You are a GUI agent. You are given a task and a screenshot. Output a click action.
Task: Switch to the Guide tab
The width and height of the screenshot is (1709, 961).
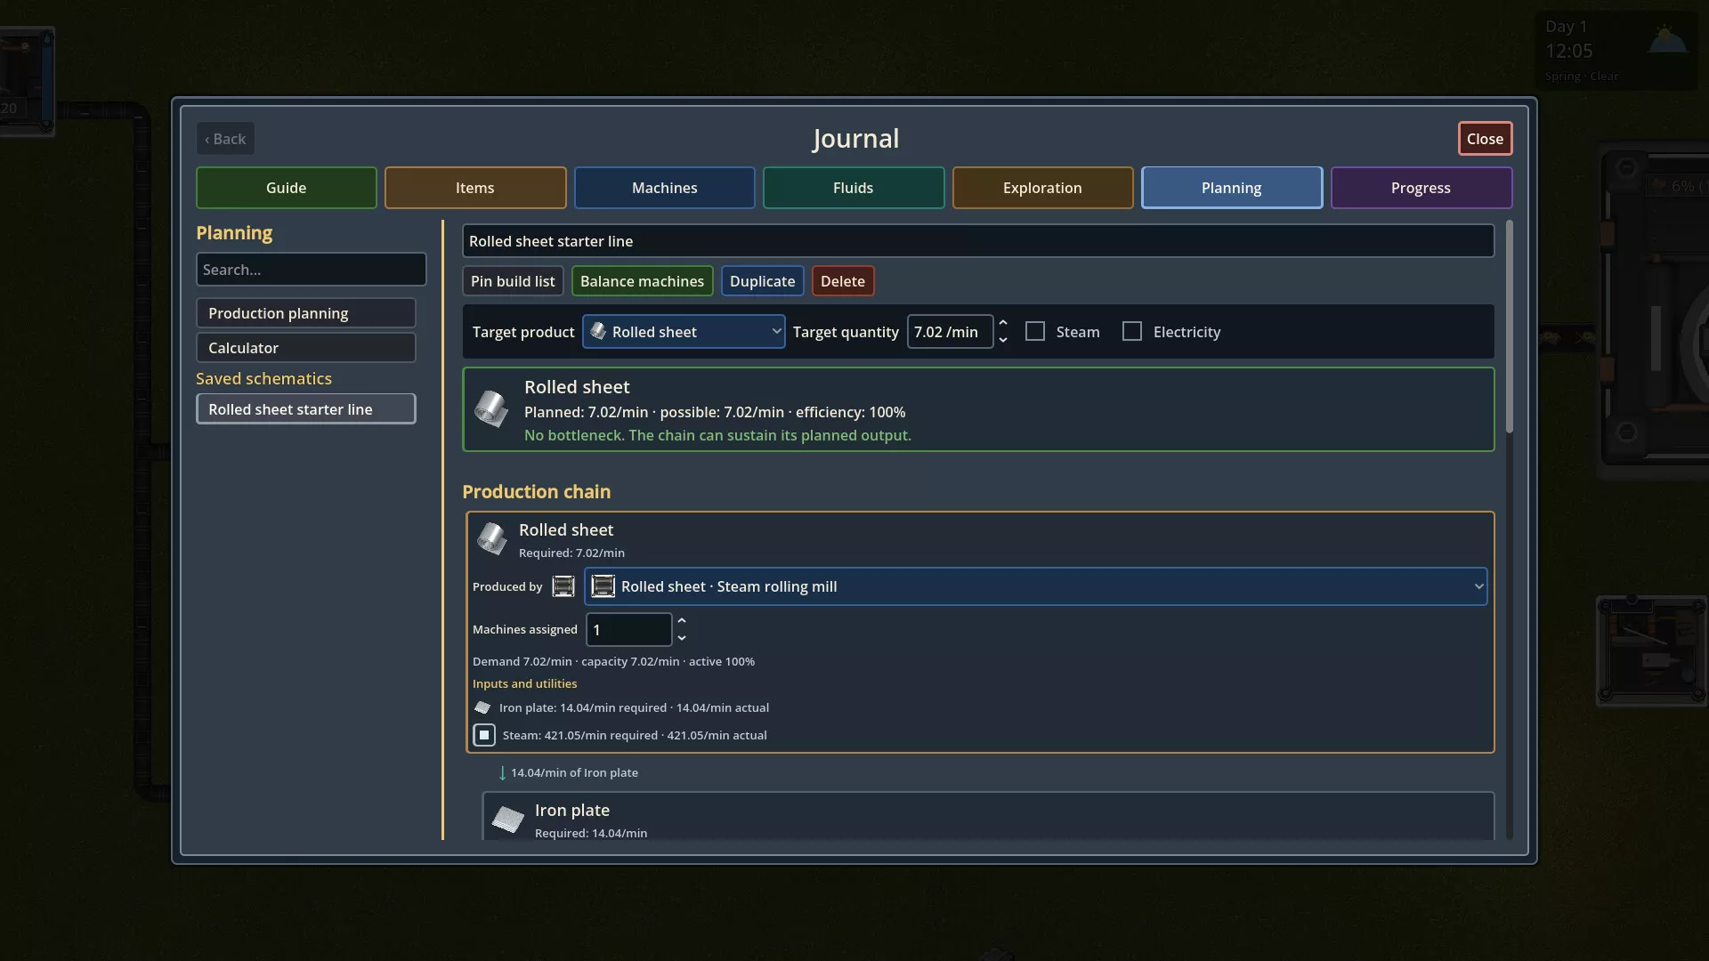[x=286, y=188]
